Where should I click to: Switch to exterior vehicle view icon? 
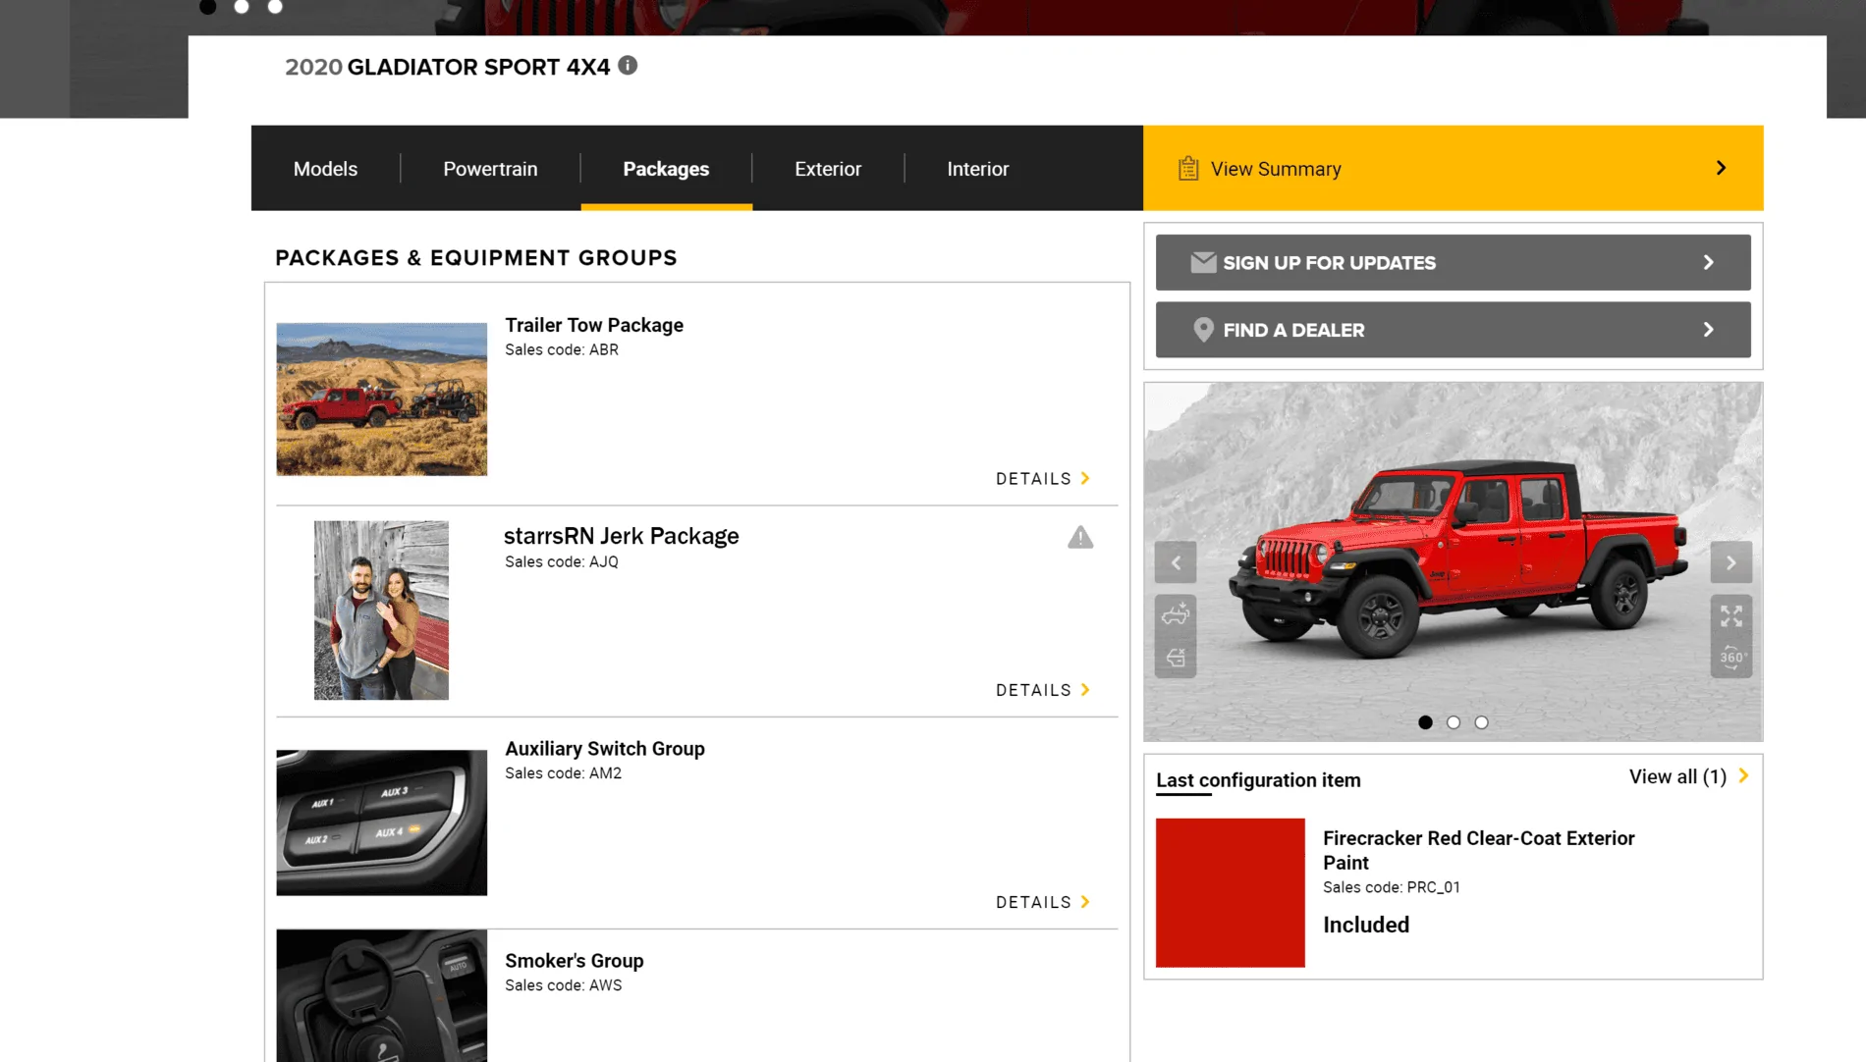pos(1176,615)
